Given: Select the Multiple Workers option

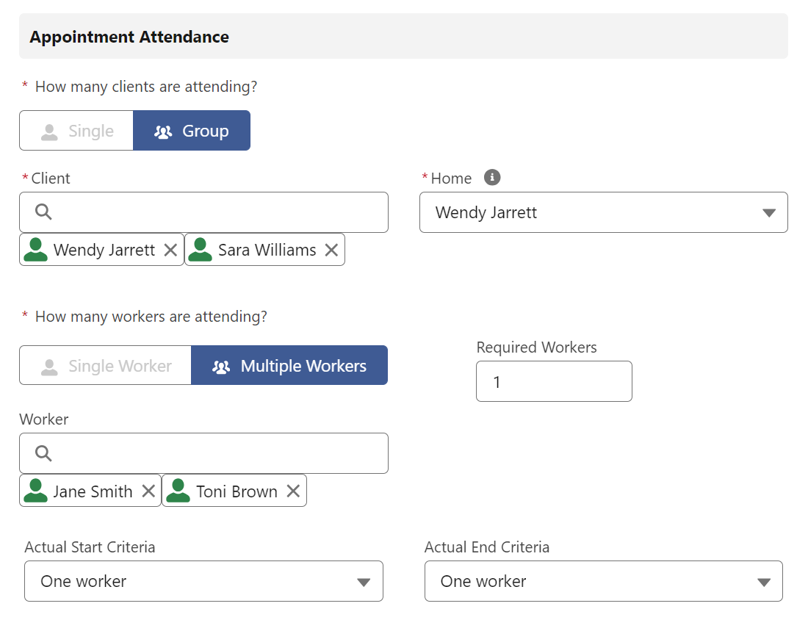Looking at the screenshot, I should [289, 365].
